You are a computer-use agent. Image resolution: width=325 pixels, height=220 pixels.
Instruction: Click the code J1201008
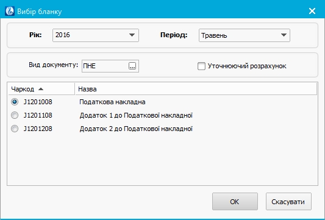tap(38, 102)
